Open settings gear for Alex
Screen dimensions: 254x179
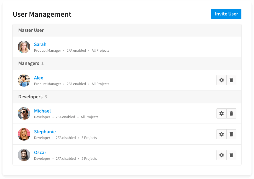(x=222, y=80)
